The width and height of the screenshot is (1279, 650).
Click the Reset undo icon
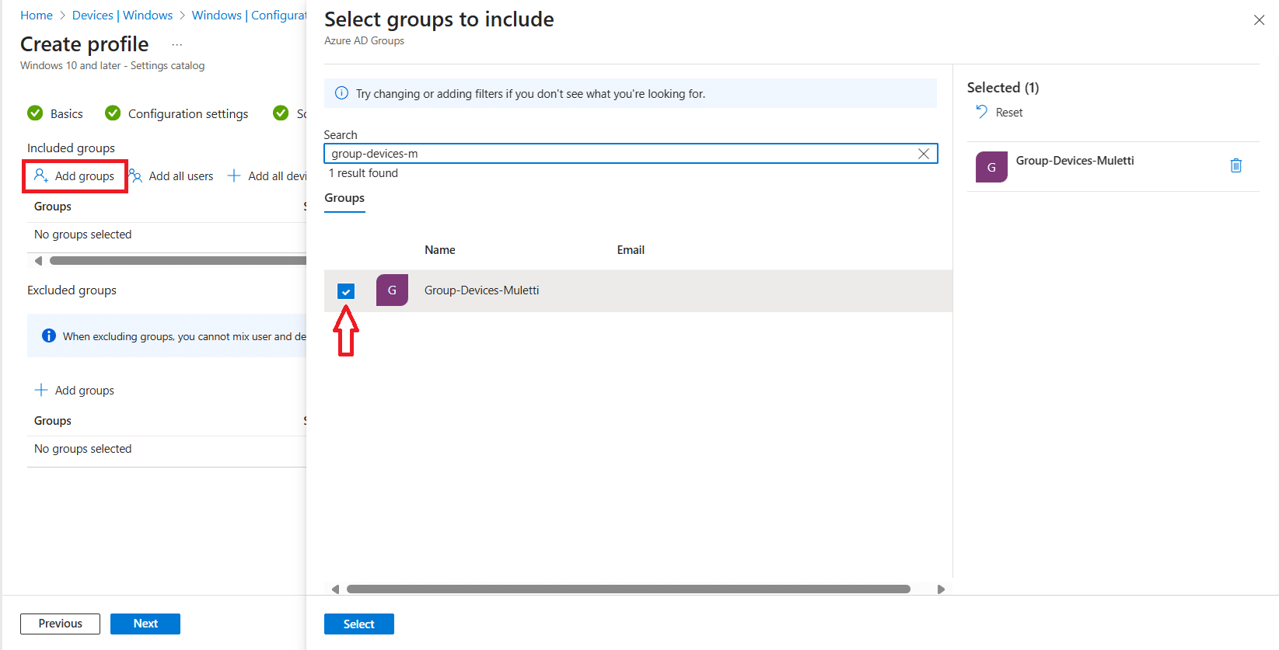point(981,112)
